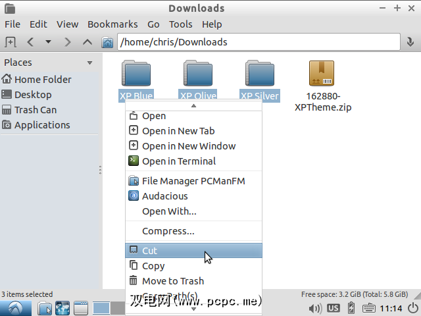Open the Go menu

153,24
